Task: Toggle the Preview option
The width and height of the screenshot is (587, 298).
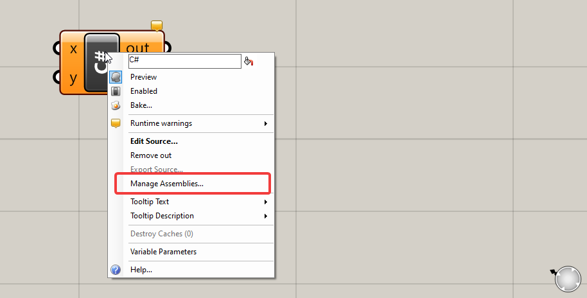Action: [x=143, y=77]
